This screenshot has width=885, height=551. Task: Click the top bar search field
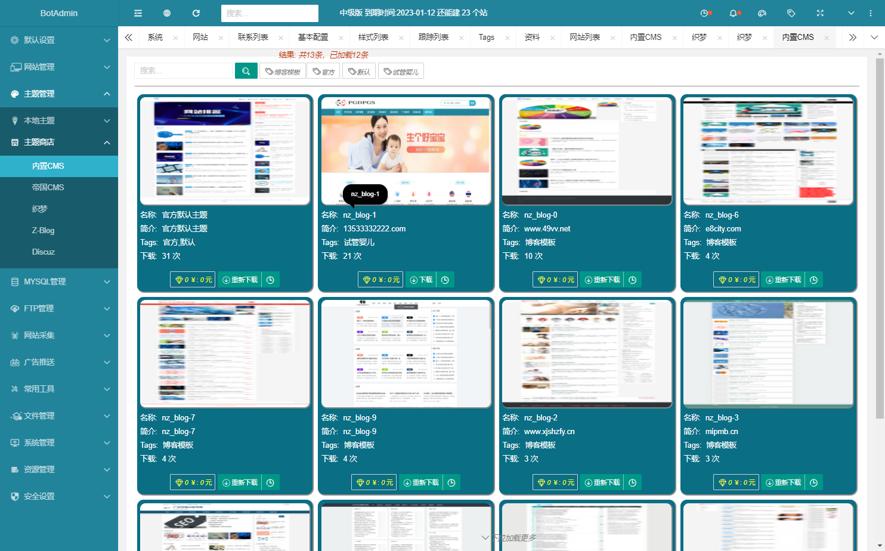[270, 13]
